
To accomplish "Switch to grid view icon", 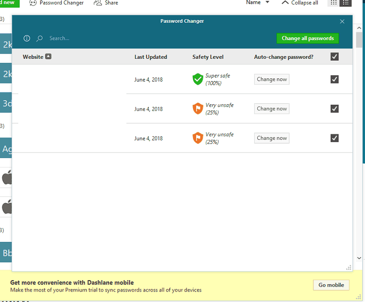I will [x=334, y=3].
